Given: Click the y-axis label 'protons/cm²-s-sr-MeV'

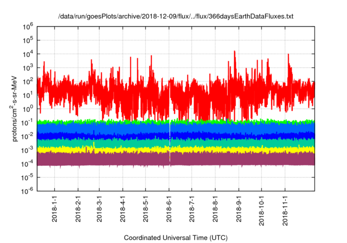Looking at the screenshot, I should pos(14,108).
